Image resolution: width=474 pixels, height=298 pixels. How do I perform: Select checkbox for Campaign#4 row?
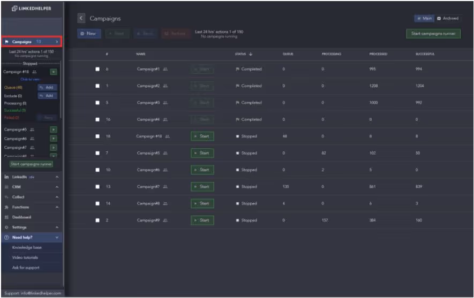coord(97,119)
